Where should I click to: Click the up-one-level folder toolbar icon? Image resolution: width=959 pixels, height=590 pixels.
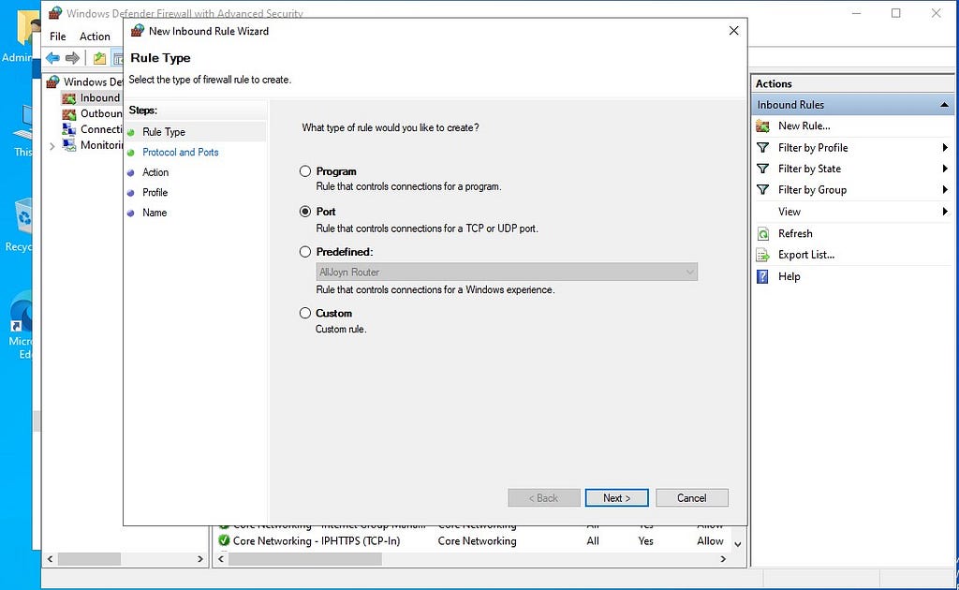tap(99, 58)
